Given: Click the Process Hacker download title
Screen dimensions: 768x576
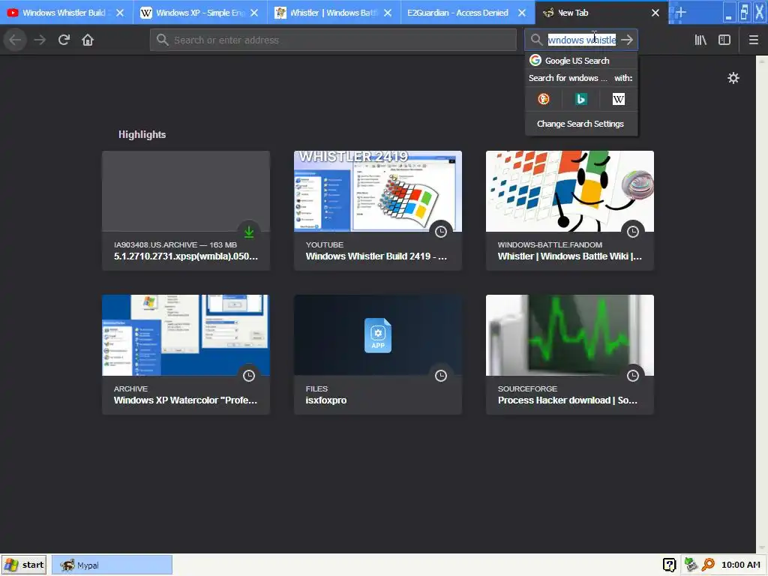Looking at the screenshot, I should click(x=568, y=400).
